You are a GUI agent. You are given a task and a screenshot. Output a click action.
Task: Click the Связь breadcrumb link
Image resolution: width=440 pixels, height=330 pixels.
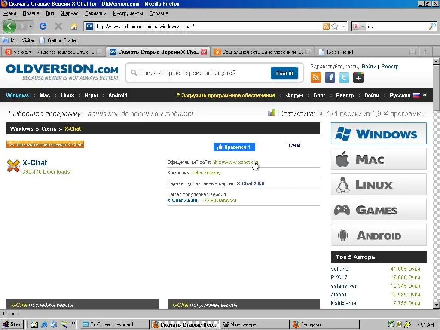pos(49,129)
